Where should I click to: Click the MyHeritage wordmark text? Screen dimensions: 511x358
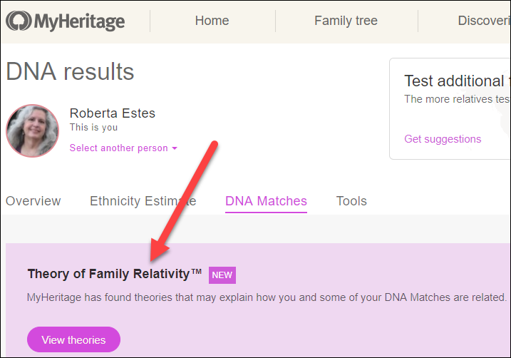pos(78,21)
